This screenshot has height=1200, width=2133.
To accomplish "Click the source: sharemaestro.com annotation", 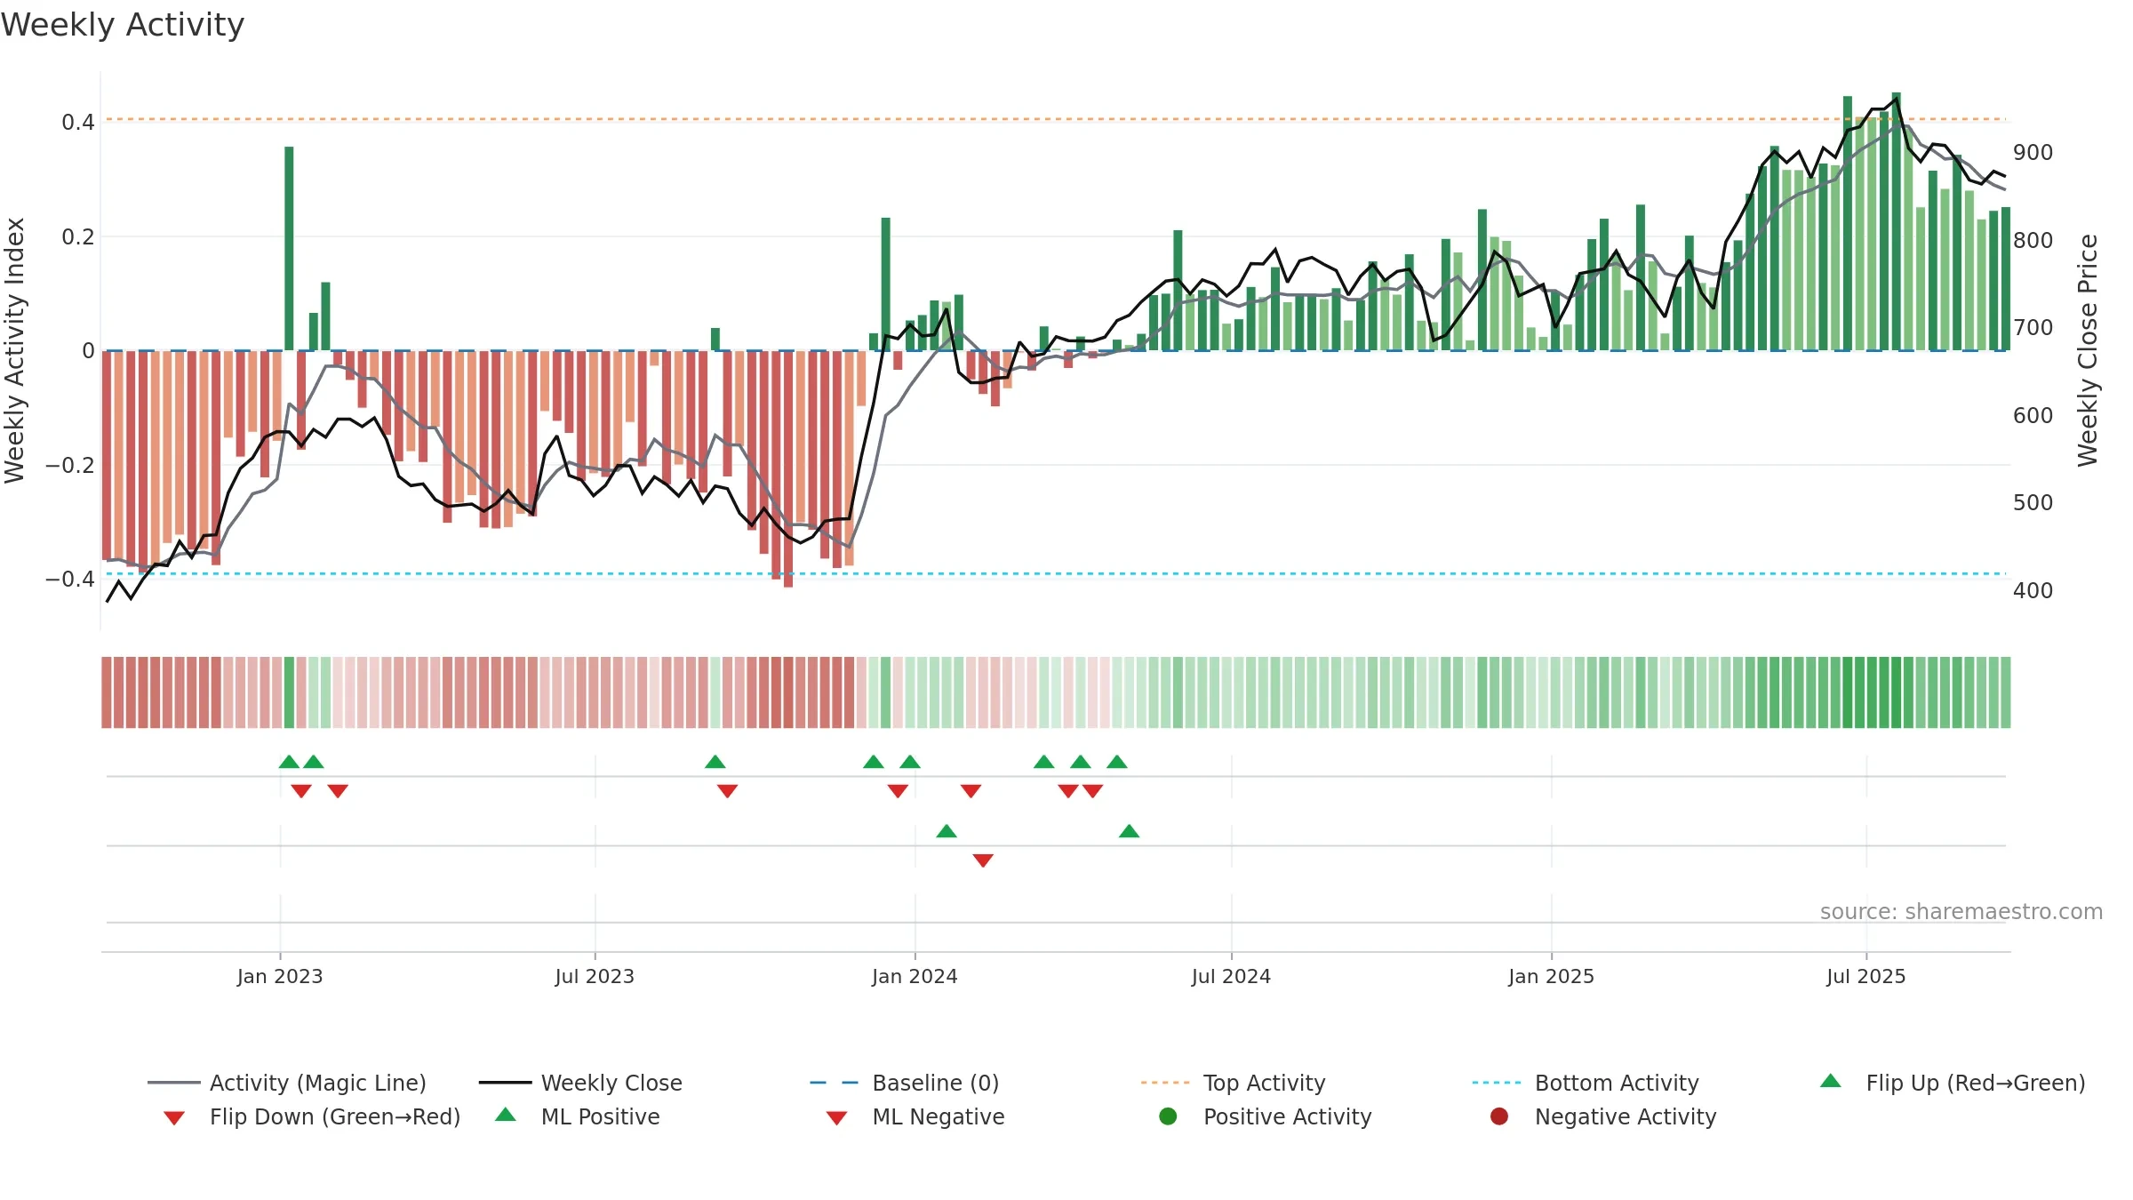I will [1961, 911].
